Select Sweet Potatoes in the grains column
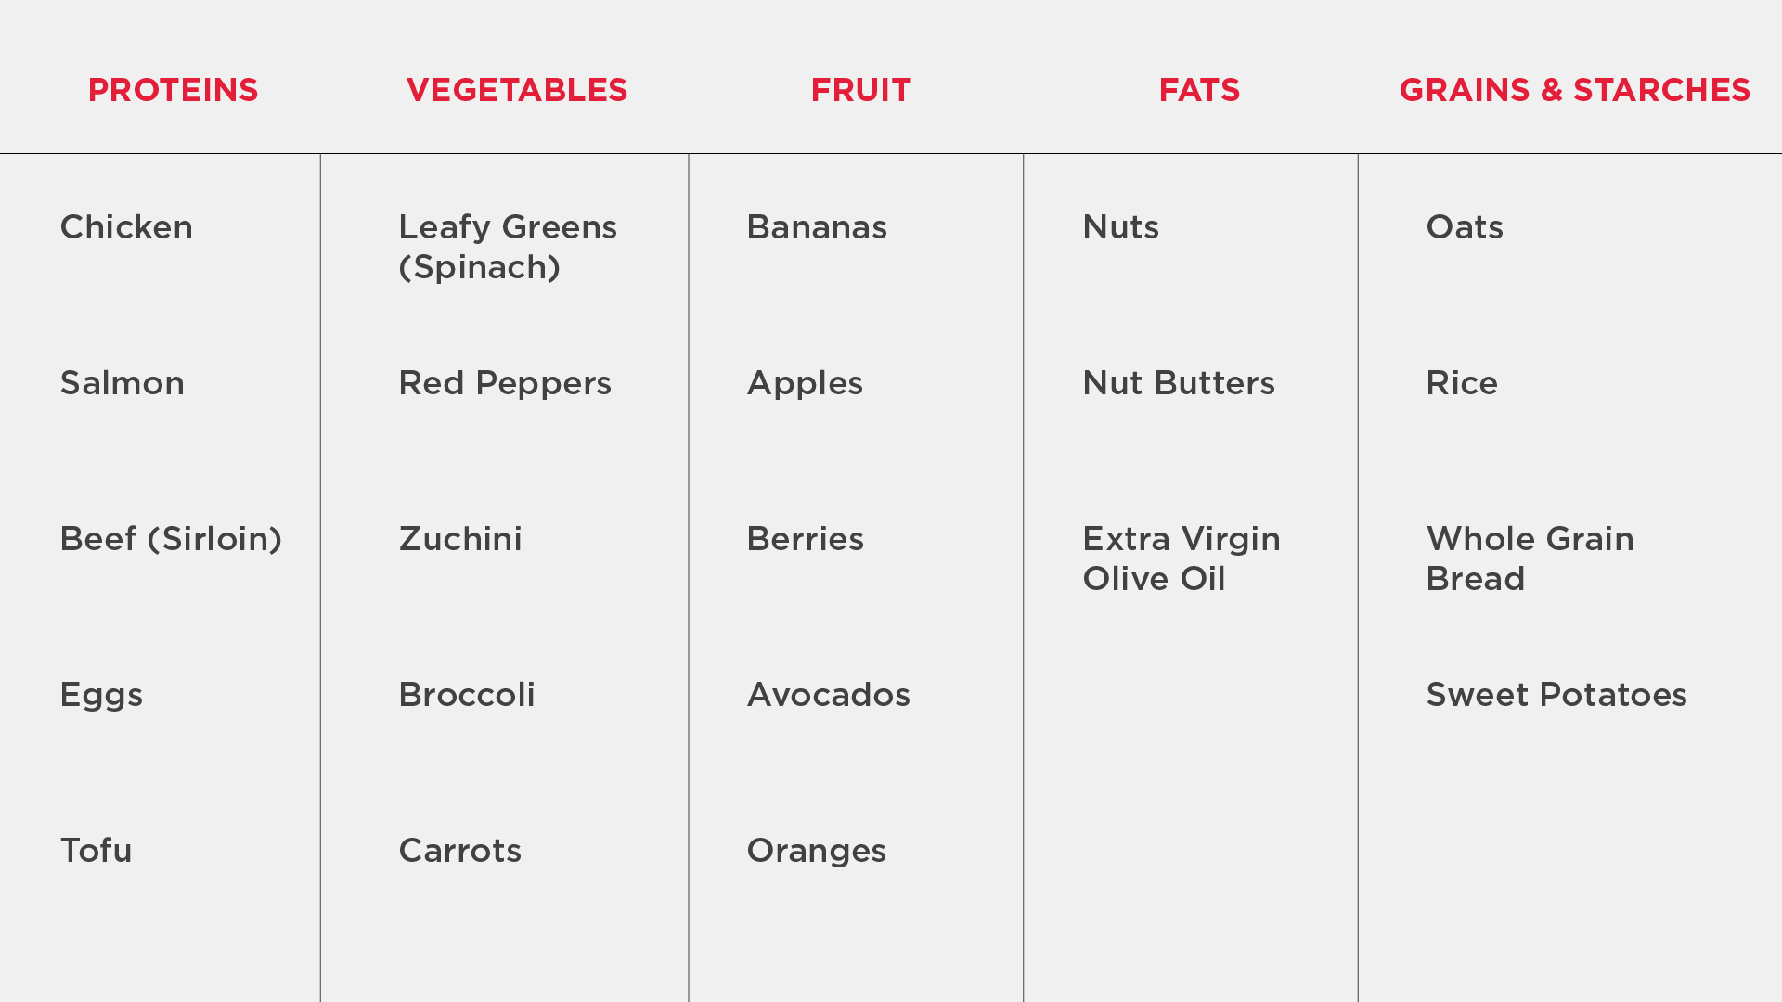 (1556, 695)
